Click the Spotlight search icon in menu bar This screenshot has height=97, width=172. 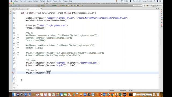point(155,1)
